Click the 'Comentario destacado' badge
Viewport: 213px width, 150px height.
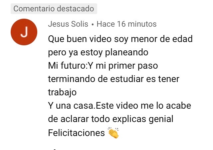coord(54,9)
